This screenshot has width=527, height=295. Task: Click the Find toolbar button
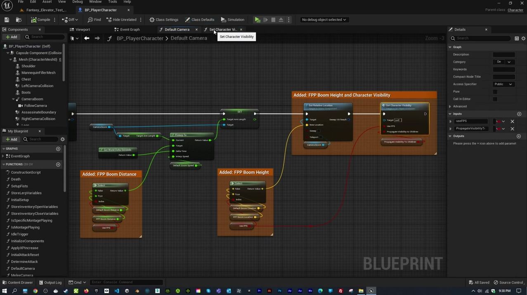click(x=94, y=20)
